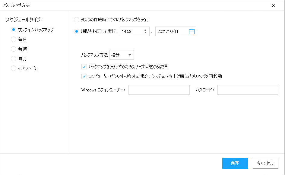
Task: Click the パスワード input field
Action: pyautogui.click(x=248, y=90)
